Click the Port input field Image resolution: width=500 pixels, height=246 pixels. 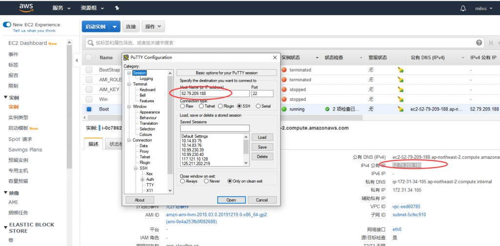pyautogui.click(x=262, y=94)
